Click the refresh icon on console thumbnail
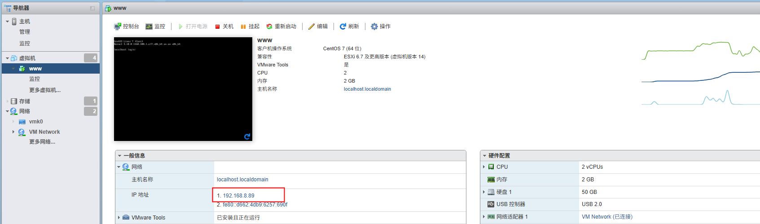760x224 pixels. (x=247, y=136)
